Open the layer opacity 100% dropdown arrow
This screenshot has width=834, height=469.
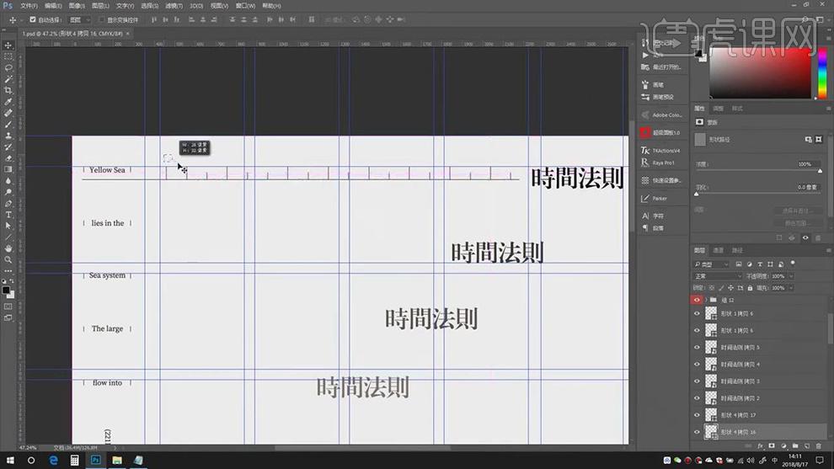[791, 276]
